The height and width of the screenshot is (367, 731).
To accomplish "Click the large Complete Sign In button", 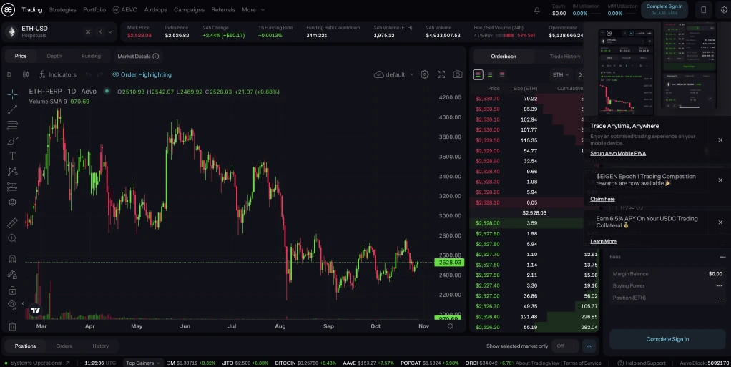I will click(x=667, y=339).
